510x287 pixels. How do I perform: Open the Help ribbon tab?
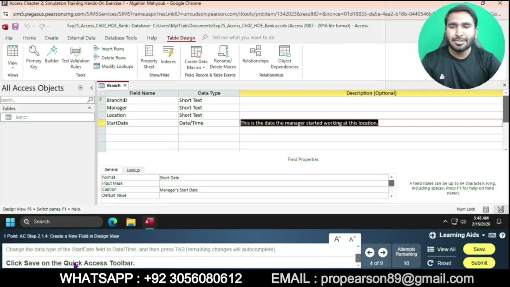152,38
